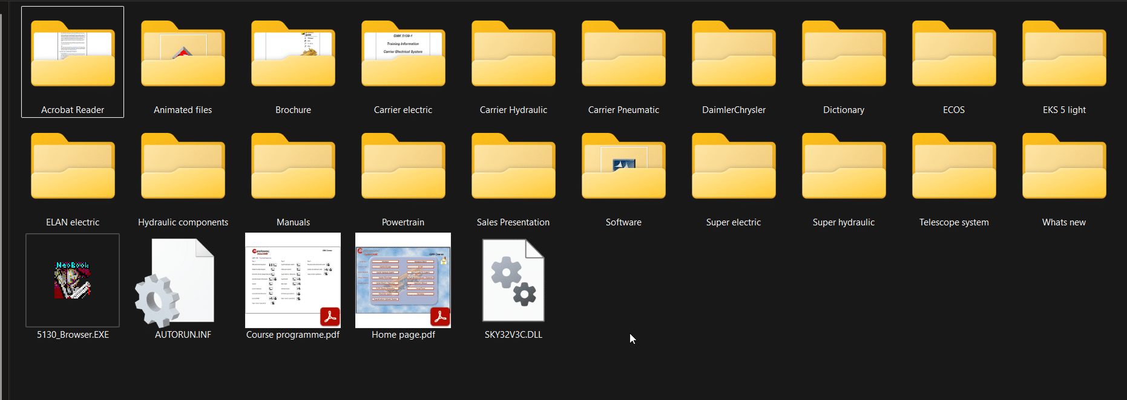1127x400 pixels.
Task: Click the 'Telescope system' label
Action: click(x=954, y=222)
